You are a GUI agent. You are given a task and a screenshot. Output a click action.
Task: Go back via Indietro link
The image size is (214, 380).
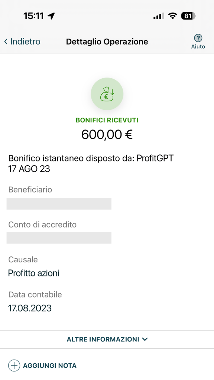pos(22,42)
